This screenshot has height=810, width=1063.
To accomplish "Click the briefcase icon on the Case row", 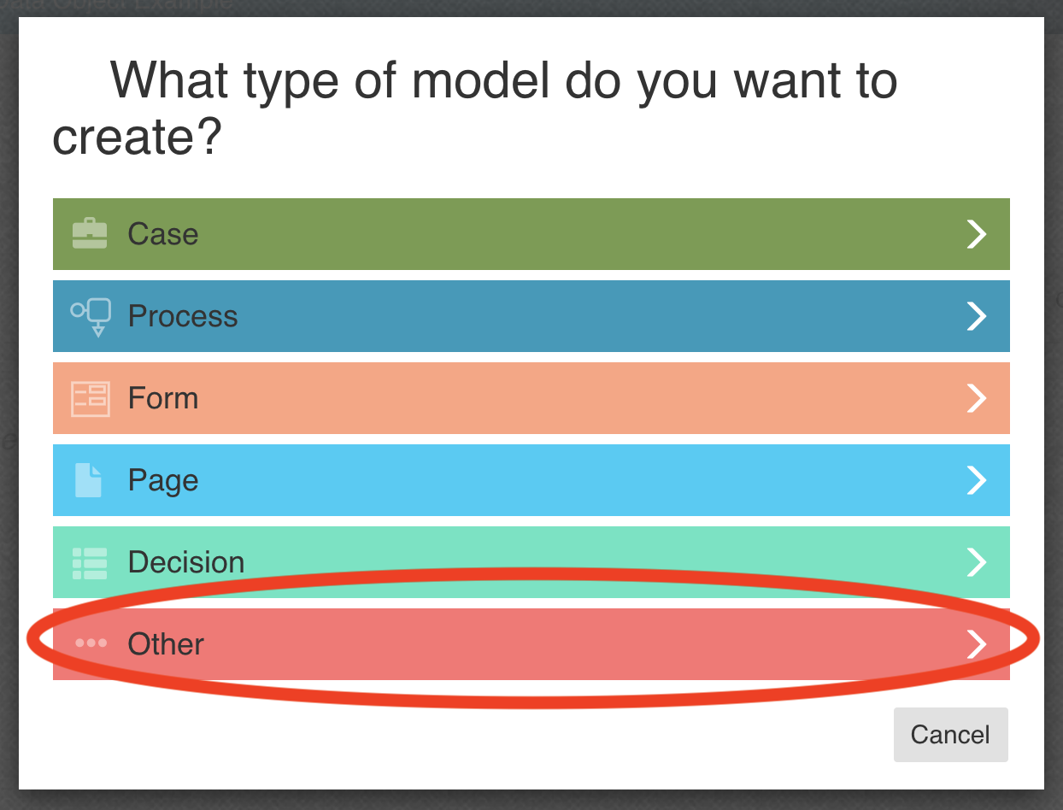I will click(x=89, y=233).
